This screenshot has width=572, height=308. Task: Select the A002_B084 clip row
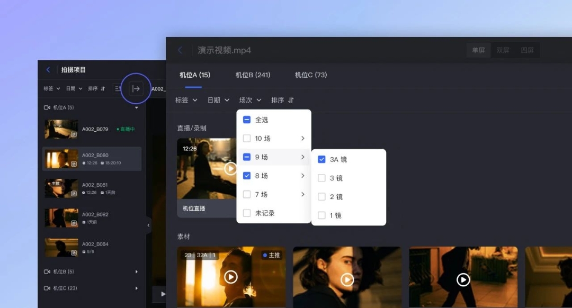[x=92, y=248]
